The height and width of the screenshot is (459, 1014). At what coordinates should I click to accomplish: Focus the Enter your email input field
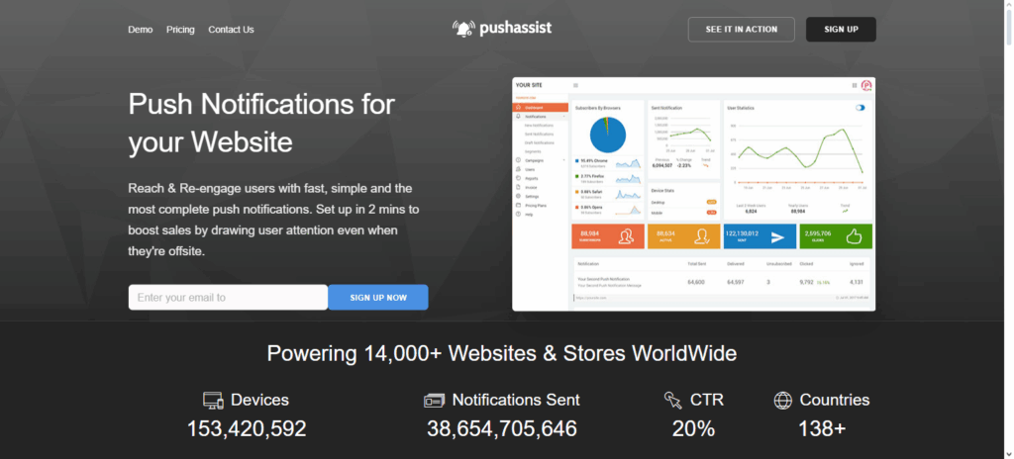pyautogui.click(x=229, y=298)
